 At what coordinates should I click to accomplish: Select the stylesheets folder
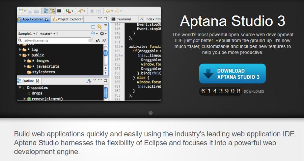click(41, 72)
